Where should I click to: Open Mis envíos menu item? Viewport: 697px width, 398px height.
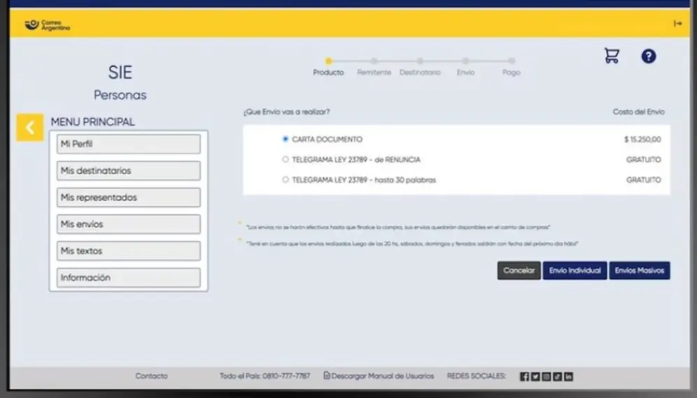click(129, 224)
